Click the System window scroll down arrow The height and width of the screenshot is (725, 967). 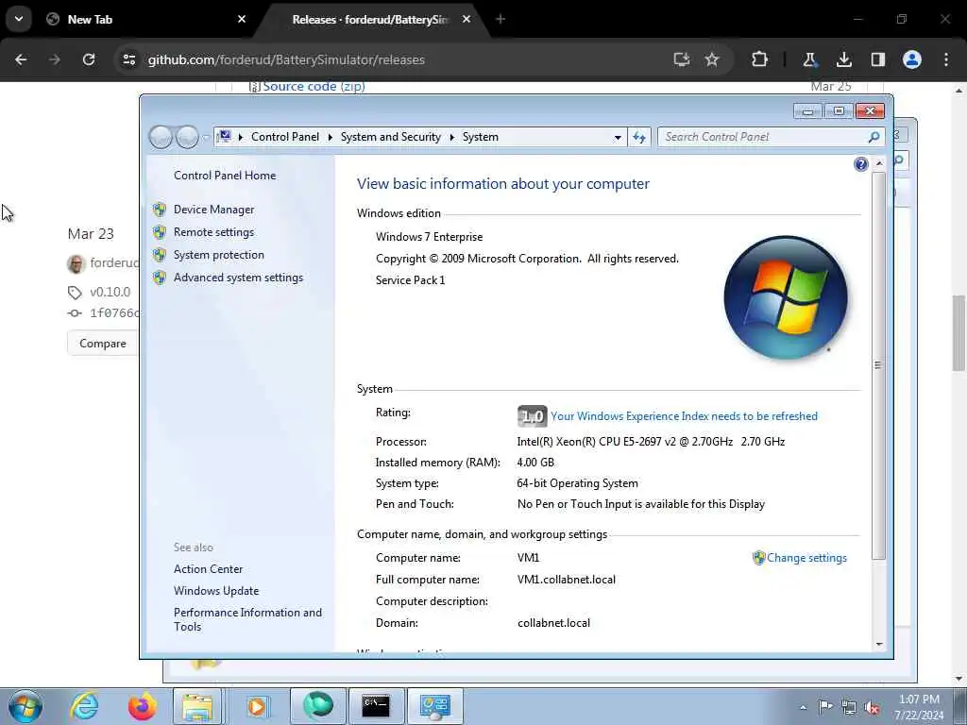click(879, 644)
